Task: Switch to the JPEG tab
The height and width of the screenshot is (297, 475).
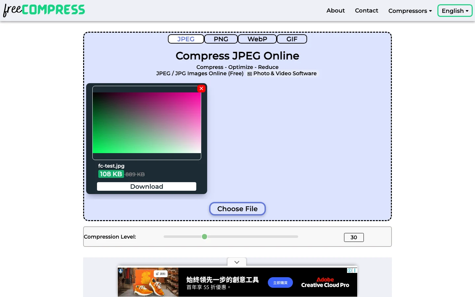Action: (186, 39)
